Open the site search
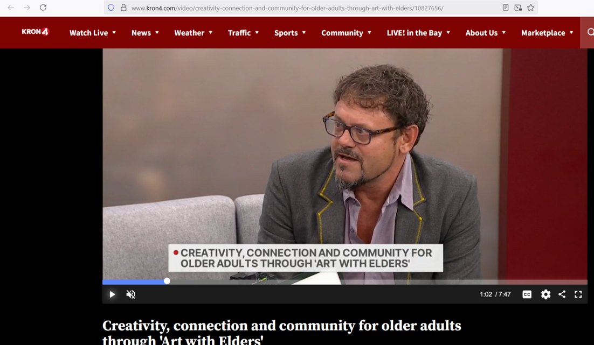The width and height of the screenshot is (594, 345). 590,32
